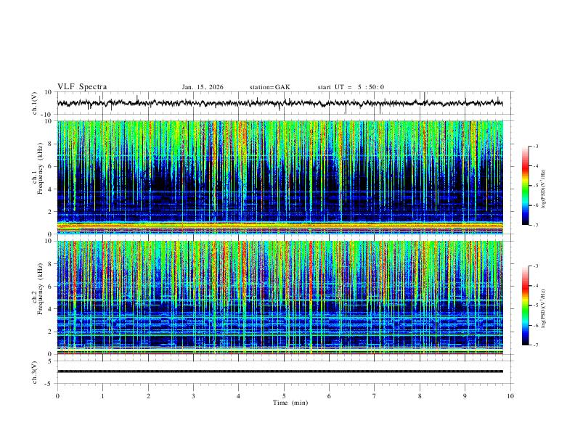575x444 pixels.
Task: Click the date "Jan. 15, 2026"
Action: pyautogui.click(x=203, y=87)
